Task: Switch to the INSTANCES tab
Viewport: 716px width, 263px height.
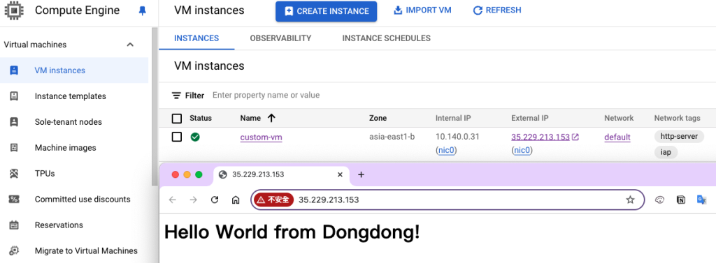Action: coord(196,38)
